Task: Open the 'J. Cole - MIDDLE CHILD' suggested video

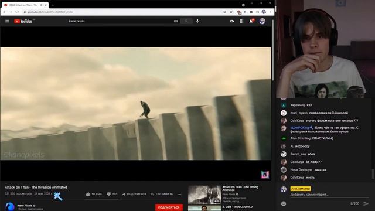Action: pyautogui.click(x=237, y=207)
